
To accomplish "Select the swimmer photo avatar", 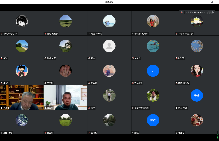I will point(153,46).
